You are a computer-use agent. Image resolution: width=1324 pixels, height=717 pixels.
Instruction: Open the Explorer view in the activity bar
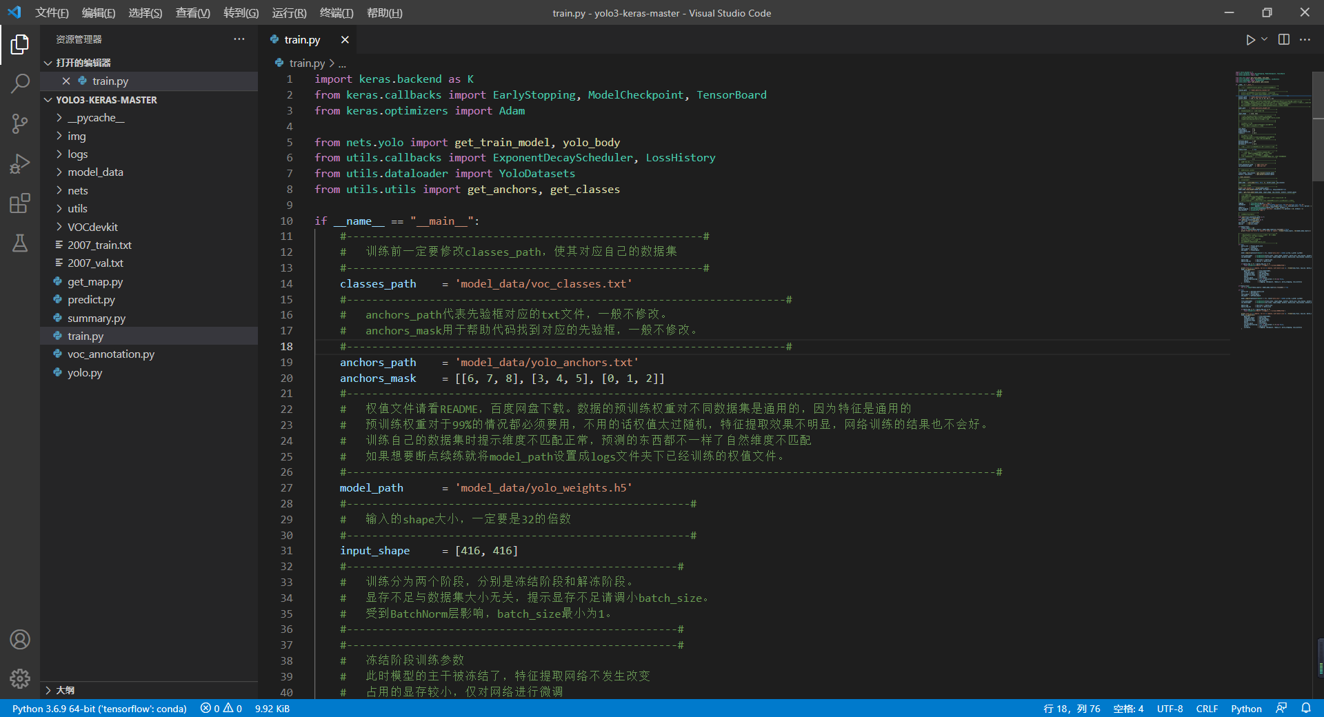(x=20, y=45)
